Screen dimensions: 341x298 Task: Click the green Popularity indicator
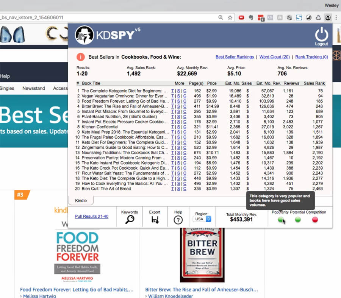click(x=280, y=220)
